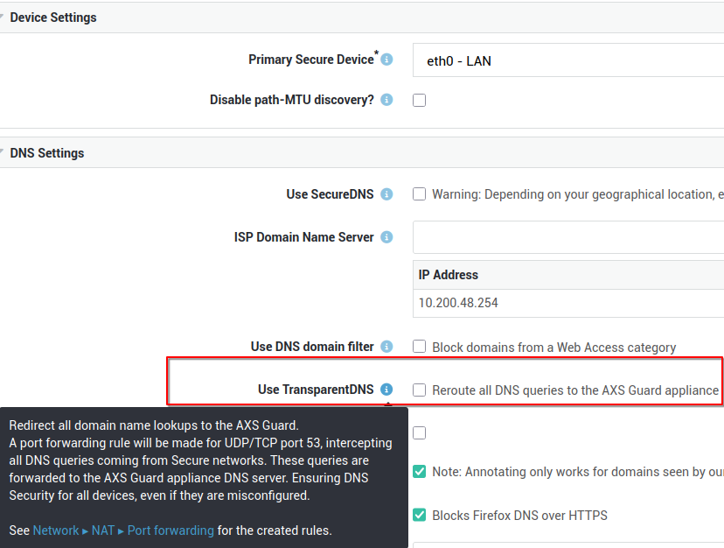Follow the Network NAT Port forwarding link
724x548 pixels.
coord(123,530)
